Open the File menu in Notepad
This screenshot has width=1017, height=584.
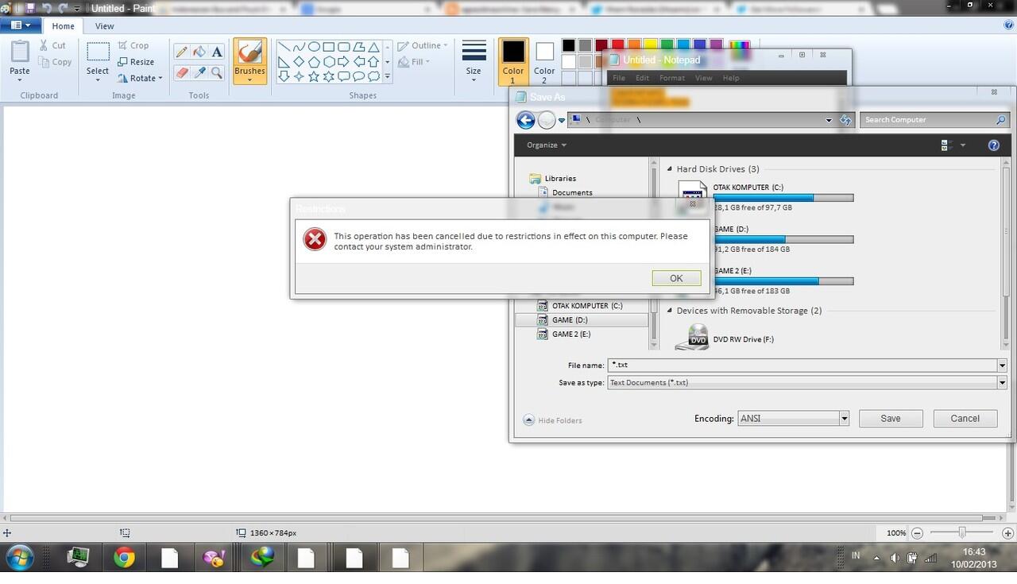pos(619,78)
